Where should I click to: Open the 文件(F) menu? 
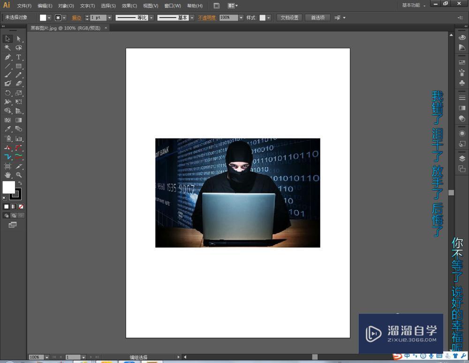pyautogui.click(x=24, y=6)
